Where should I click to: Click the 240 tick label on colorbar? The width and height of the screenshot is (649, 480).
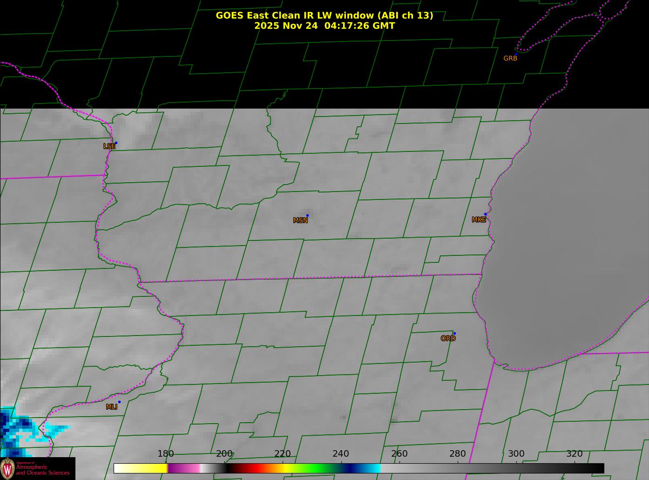click(341, 454)
